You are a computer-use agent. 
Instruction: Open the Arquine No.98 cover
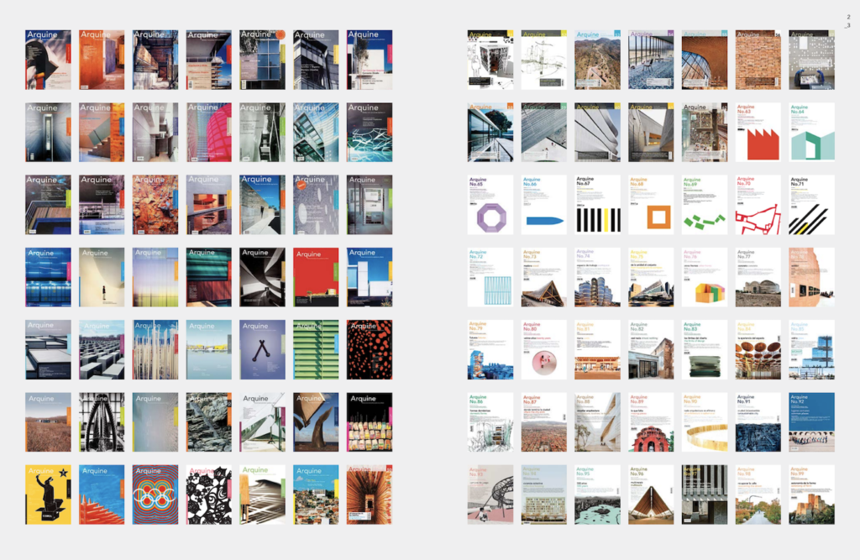tap(758, 495)
